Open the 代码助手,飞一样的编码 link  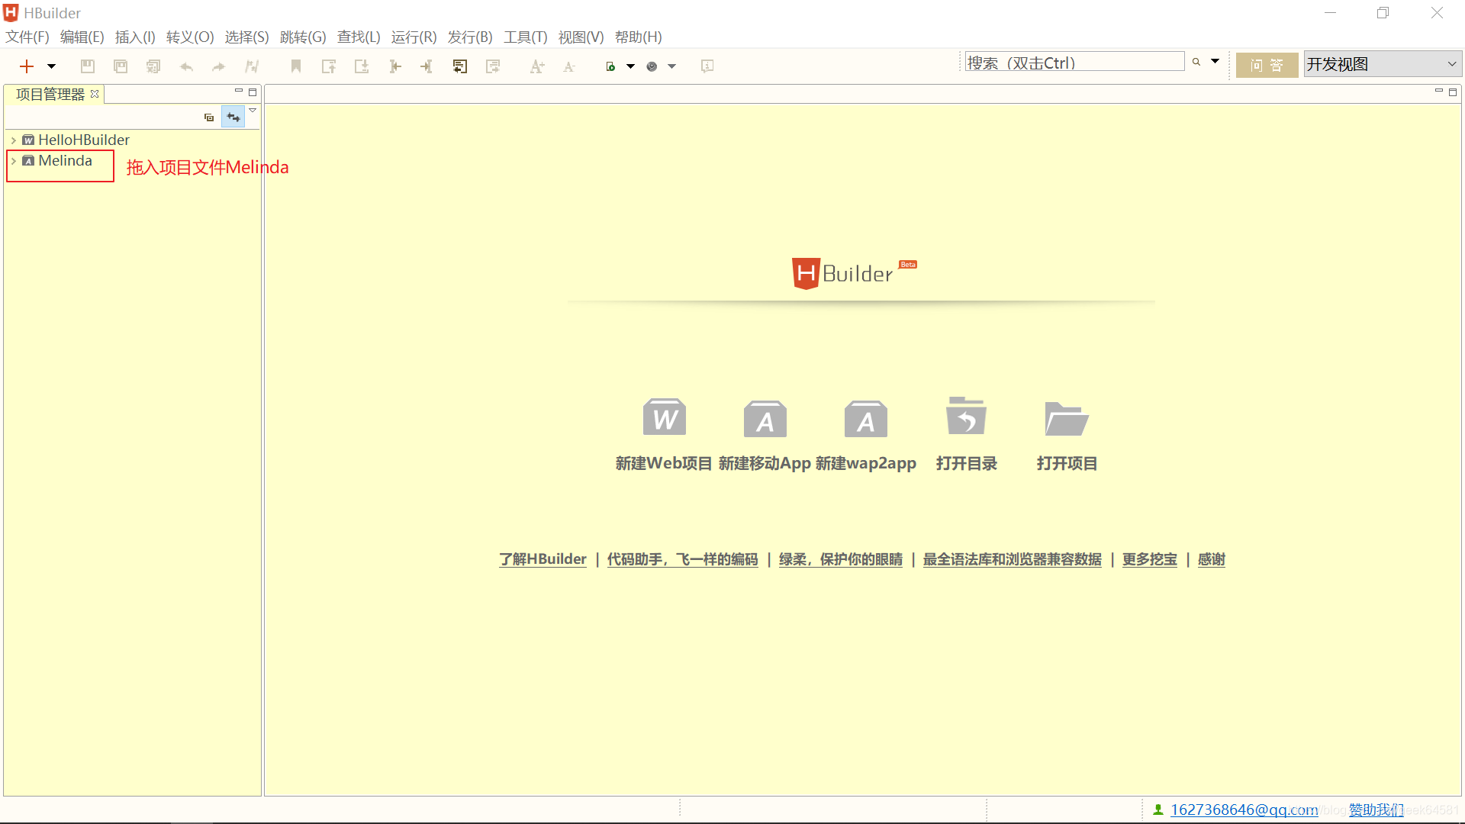(x=683, y=559)
